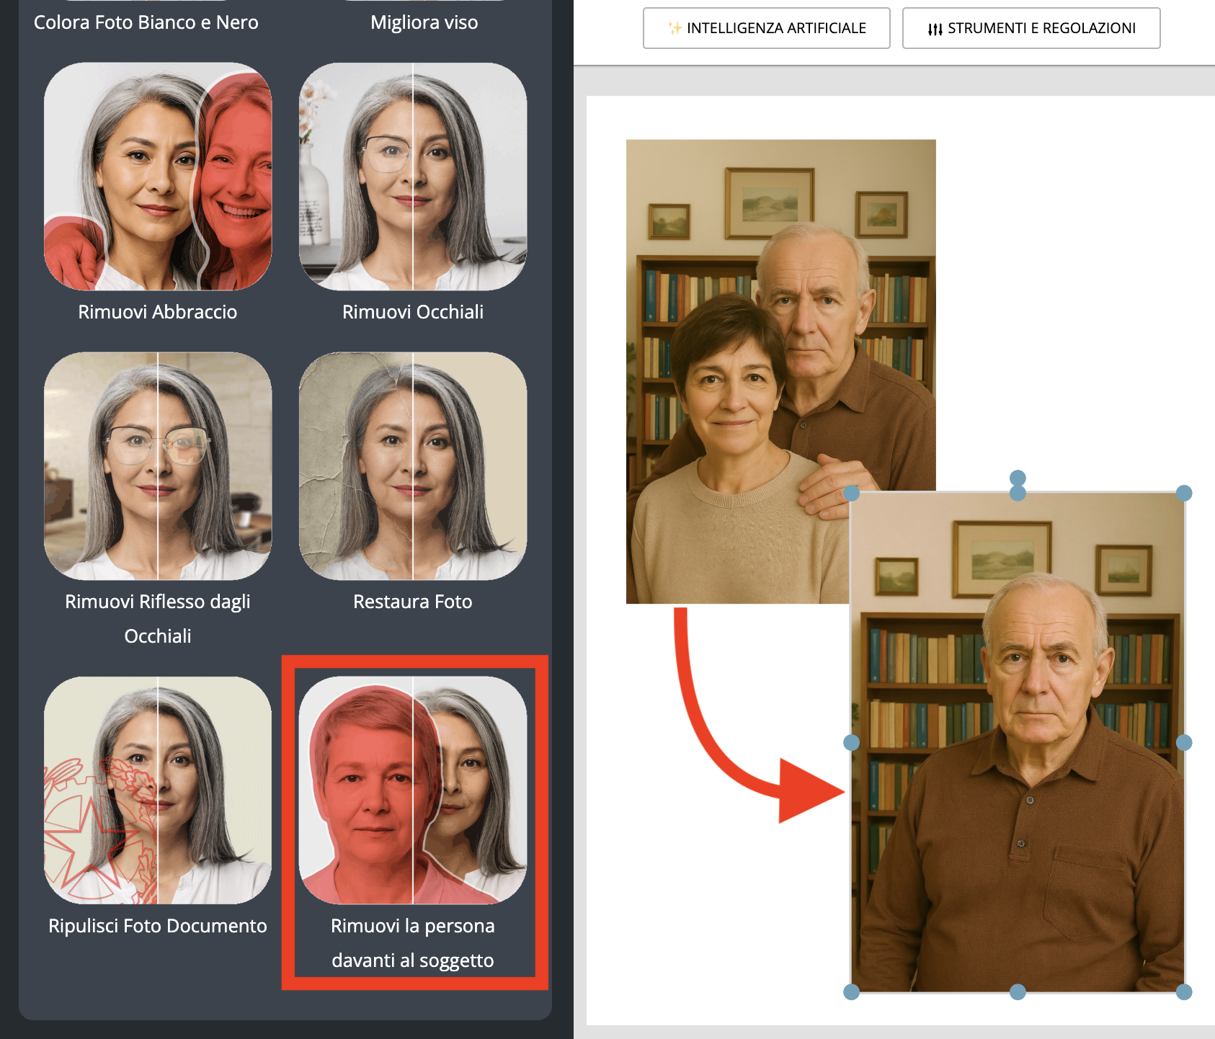Select the Rimuovi Occhiali tool thumbnail
This screenshot has height=1039, width=1215.
pos(413,177)
